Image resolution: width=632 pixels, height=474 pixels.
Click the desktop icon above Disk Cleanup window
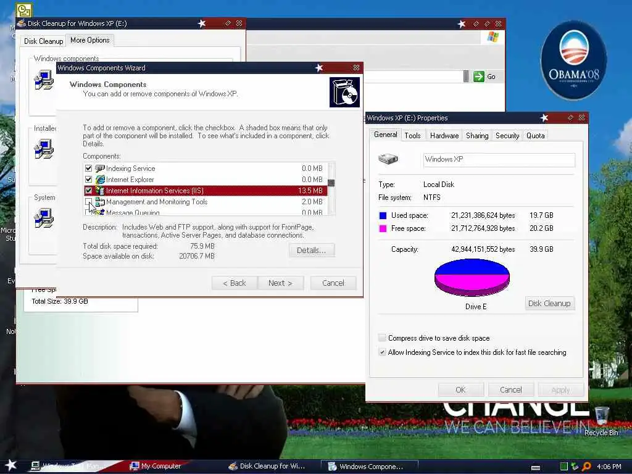24,10
